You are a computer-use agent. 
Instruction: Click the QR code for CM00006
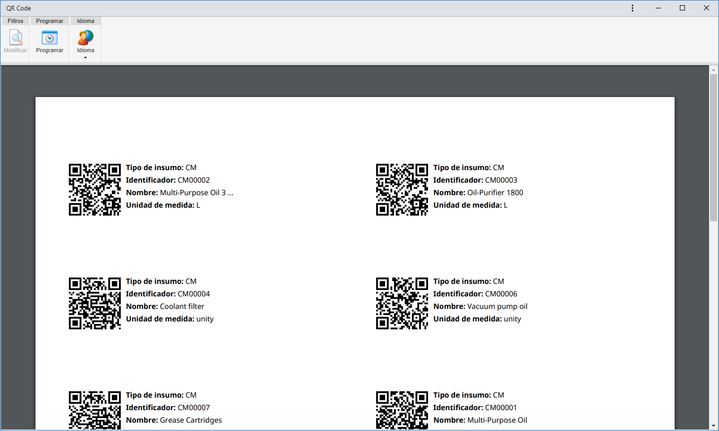click(x=402, y=303)
